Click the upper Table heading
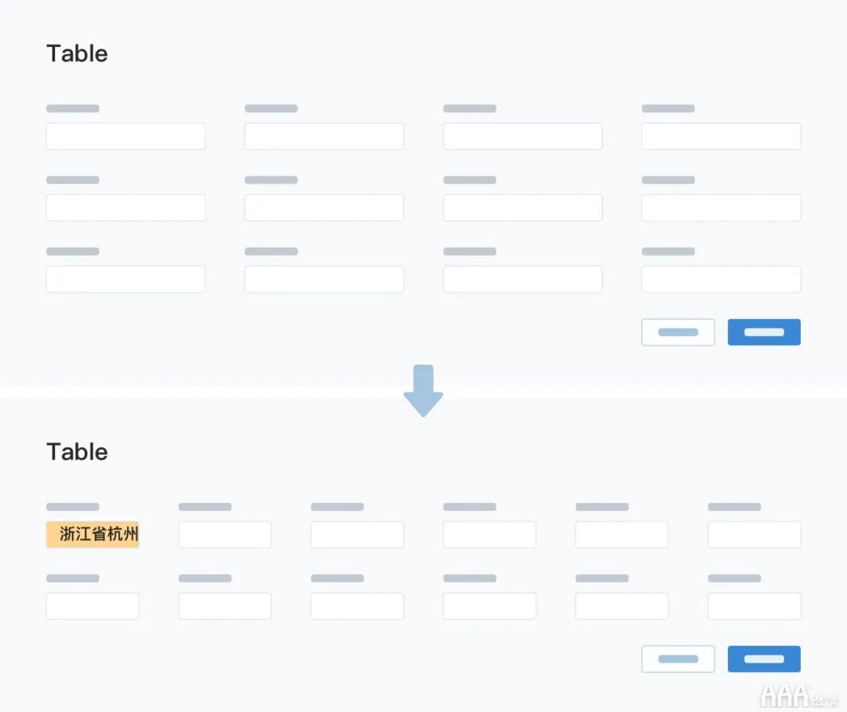This screenshot has height=712, width=847. click(x=77, y=53)
